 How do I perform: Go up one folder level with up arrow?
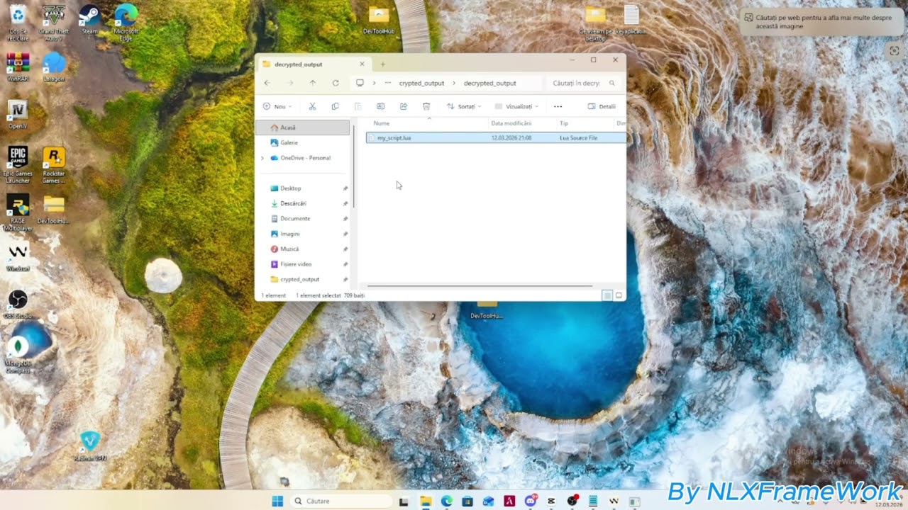point(313,83)
